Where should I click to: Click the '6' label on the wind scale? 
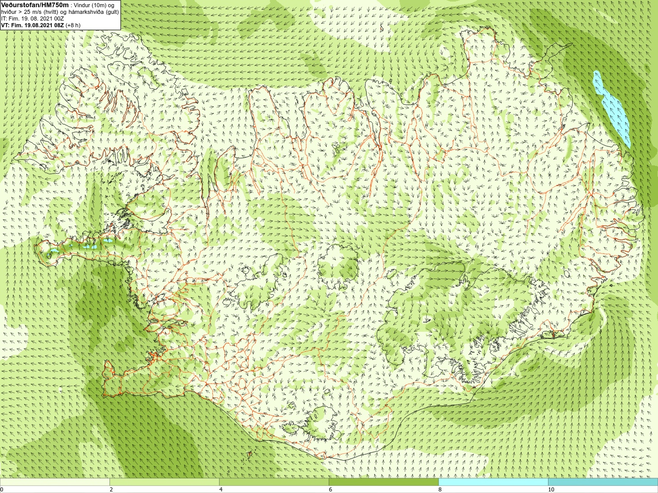[331, 489]
